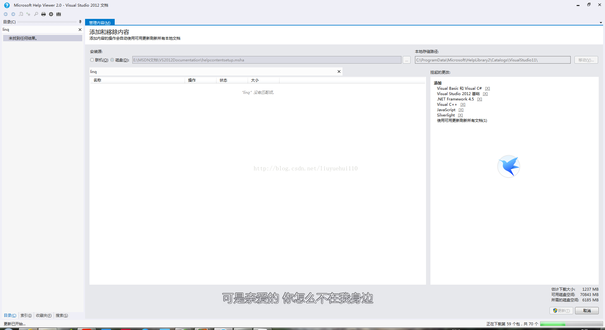Remove JavaScript pending item
The width and height of the screenshot is (605, 330).
point(461,110)
